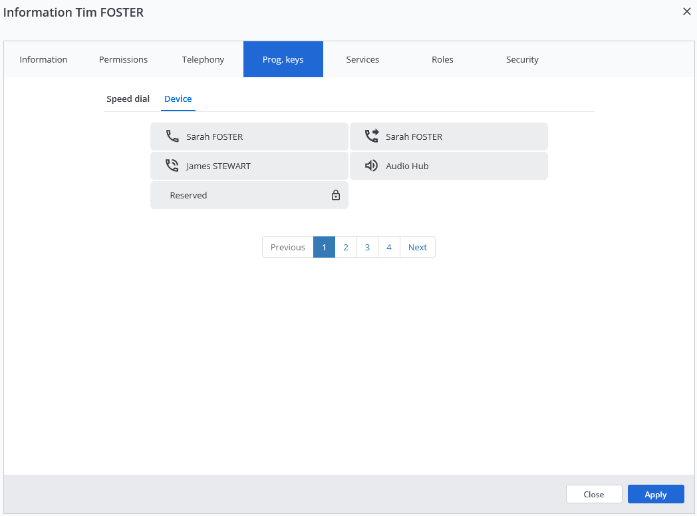Image resolution: width=697 pixels, height=516 pixels.
Task: Click the Next pagination button
Action: (x=418, y=247)
